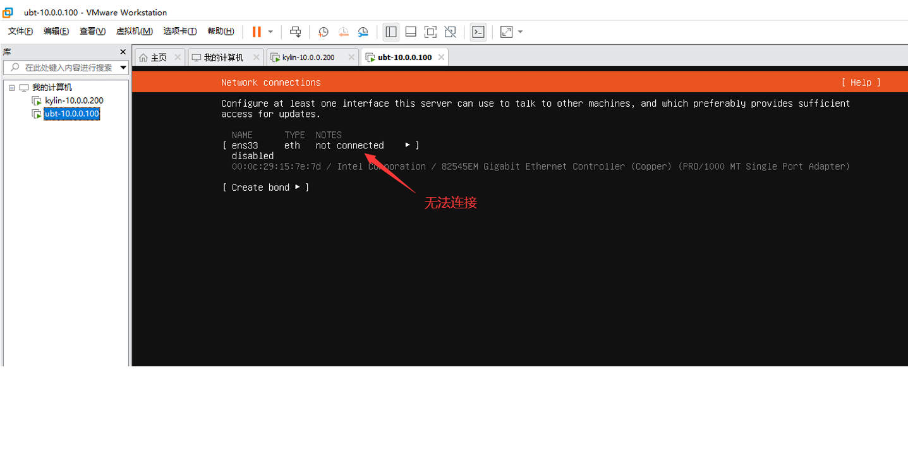Open the 文件(F) menu
The image size is (908, 468).
[x=20, y=32]
